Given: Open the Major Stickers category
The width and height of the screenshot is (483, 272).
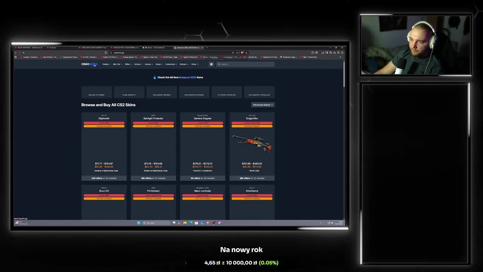Looking at the screenshot, I should point(97,93).
